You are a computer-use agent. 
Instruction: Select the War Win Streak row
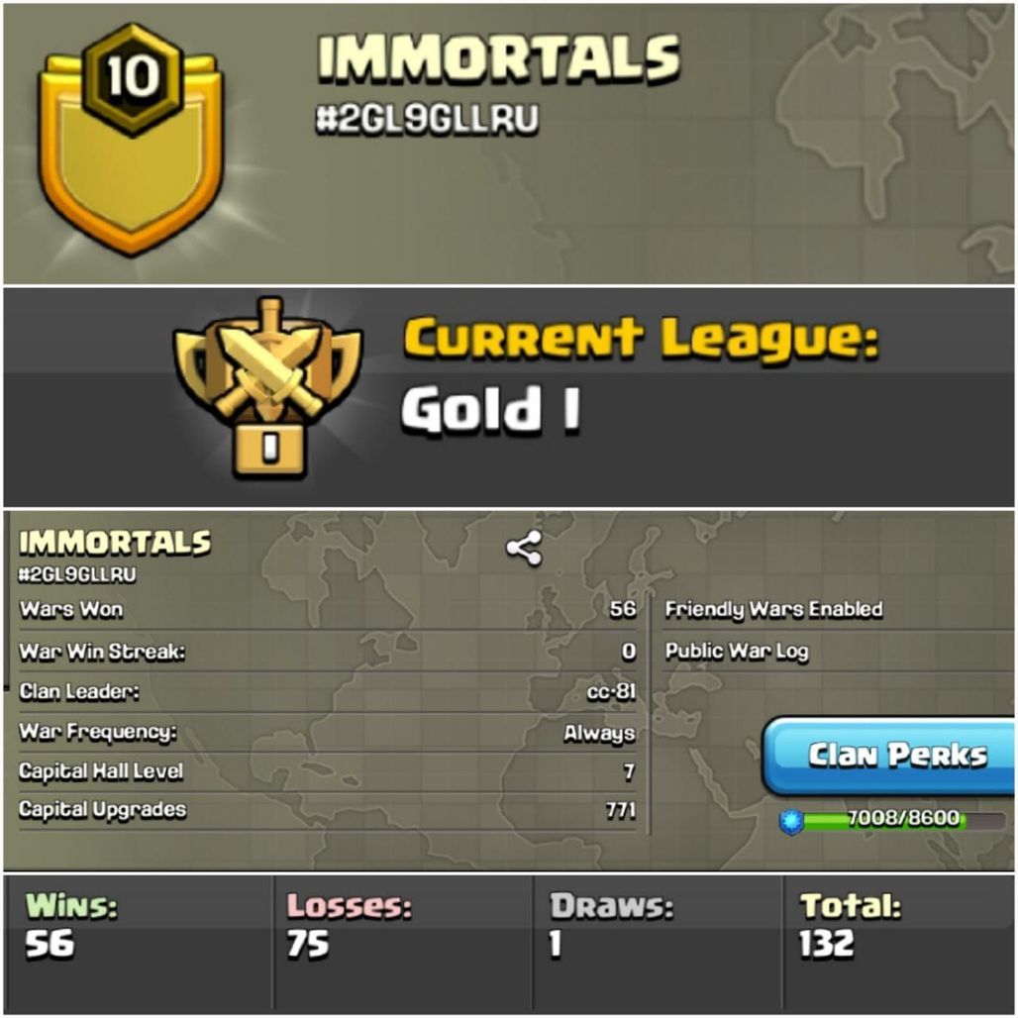[327, 652]
